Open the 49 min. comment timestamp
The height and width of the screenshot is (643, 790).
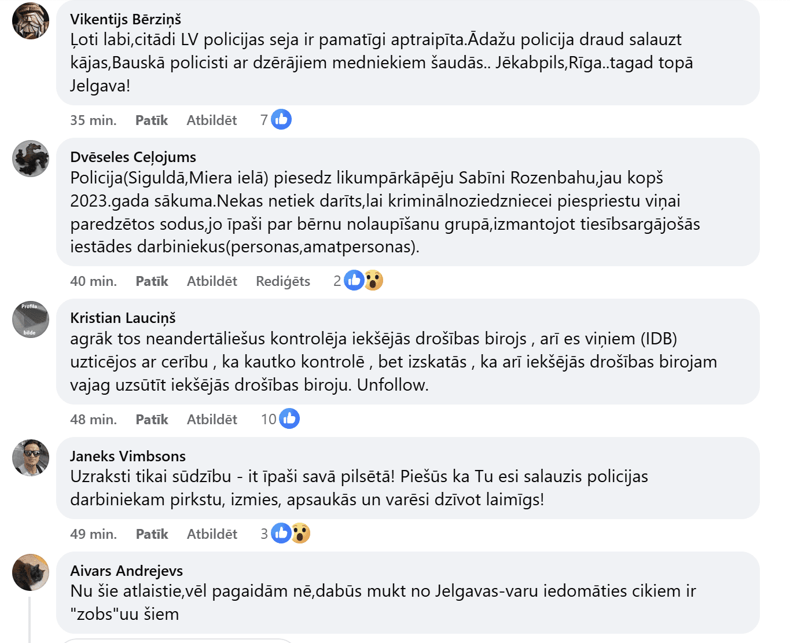(93, 534)
